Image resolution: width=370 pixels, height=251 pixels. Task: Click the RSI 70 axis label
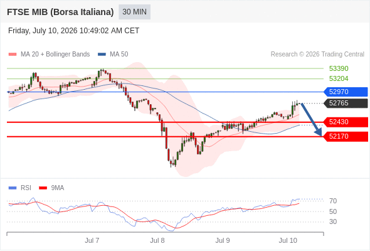click(333, 201)
